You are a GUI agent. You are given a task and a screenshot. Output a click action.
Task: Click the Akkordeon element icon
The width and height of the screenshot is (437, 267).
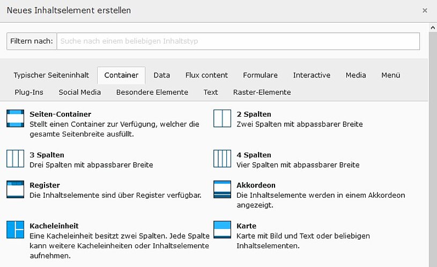pyautogui.click(x=222, y=189)
